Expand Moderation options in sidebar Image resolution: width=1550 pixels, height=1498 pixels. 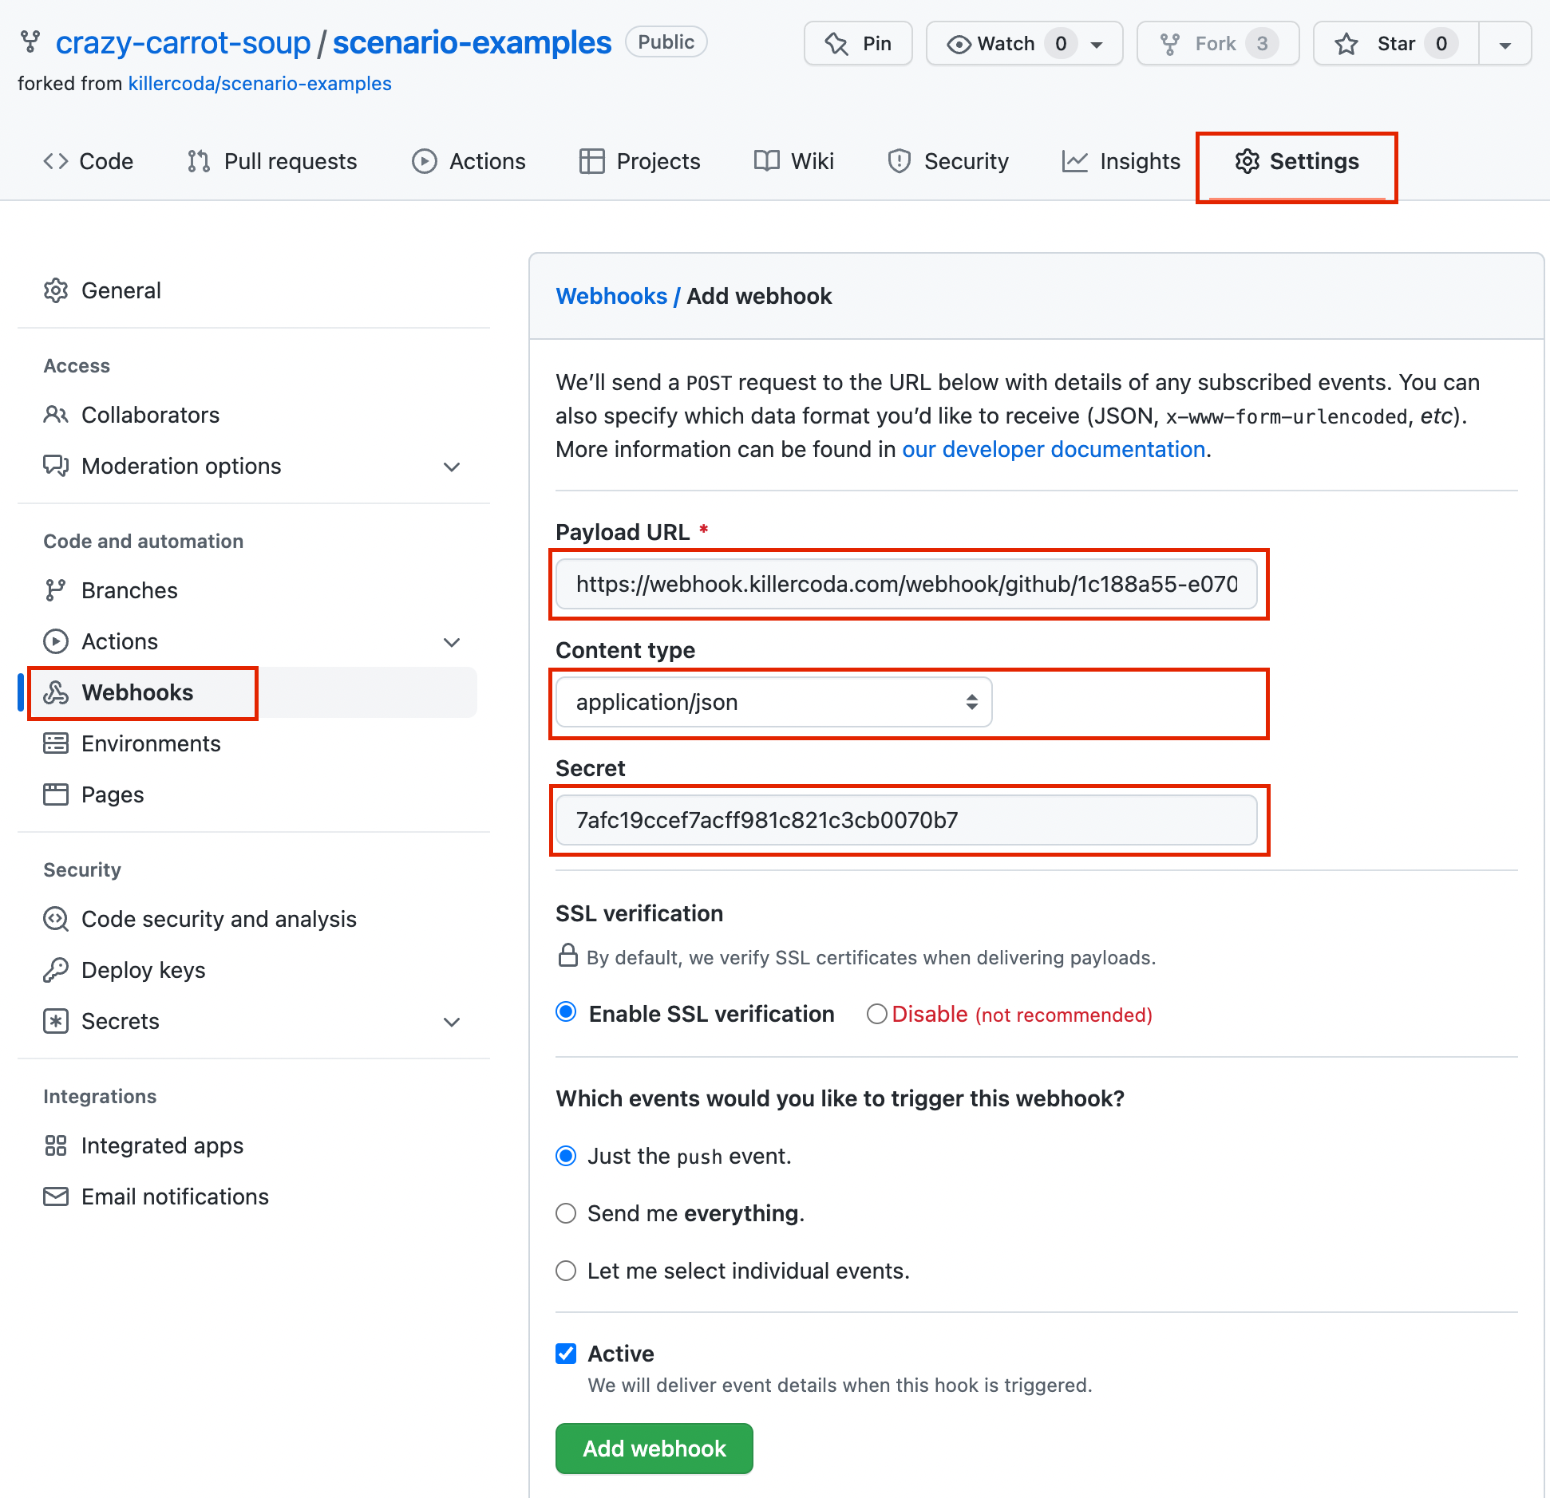pyautogui.click(x=452, y=467)
